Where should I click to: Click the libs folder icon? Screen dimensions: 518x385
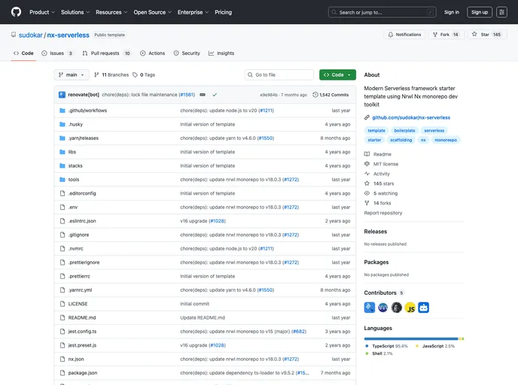(62, 152)
